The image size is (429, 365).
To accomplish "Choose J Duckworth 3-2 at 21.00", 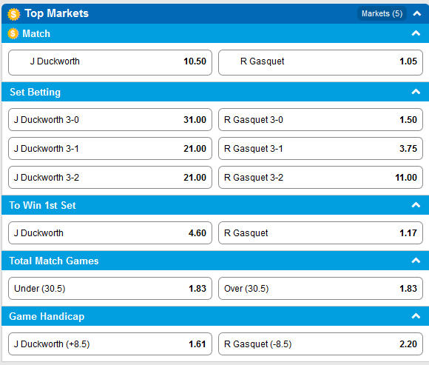I will pos(110,178).
